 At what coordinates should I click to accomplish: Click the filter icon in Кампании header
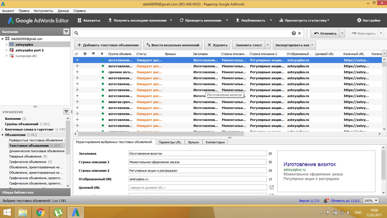tap(66, 32)
